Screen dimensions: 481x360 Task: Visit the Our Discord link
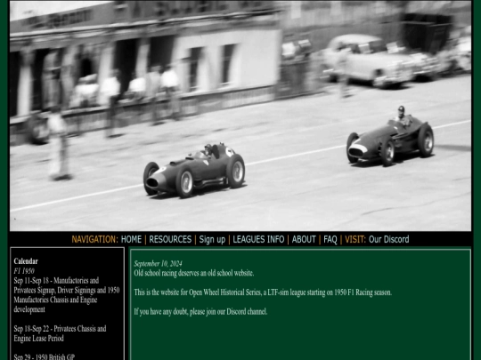click(x=388, y=239)
